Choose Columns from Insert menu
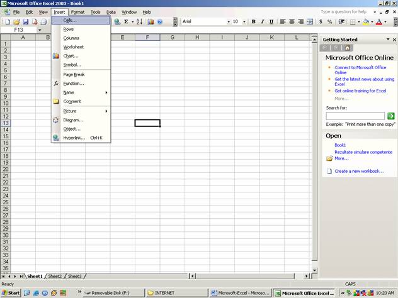Image resolution: width=398 pixels, height=298 pixels. point(81,38)
